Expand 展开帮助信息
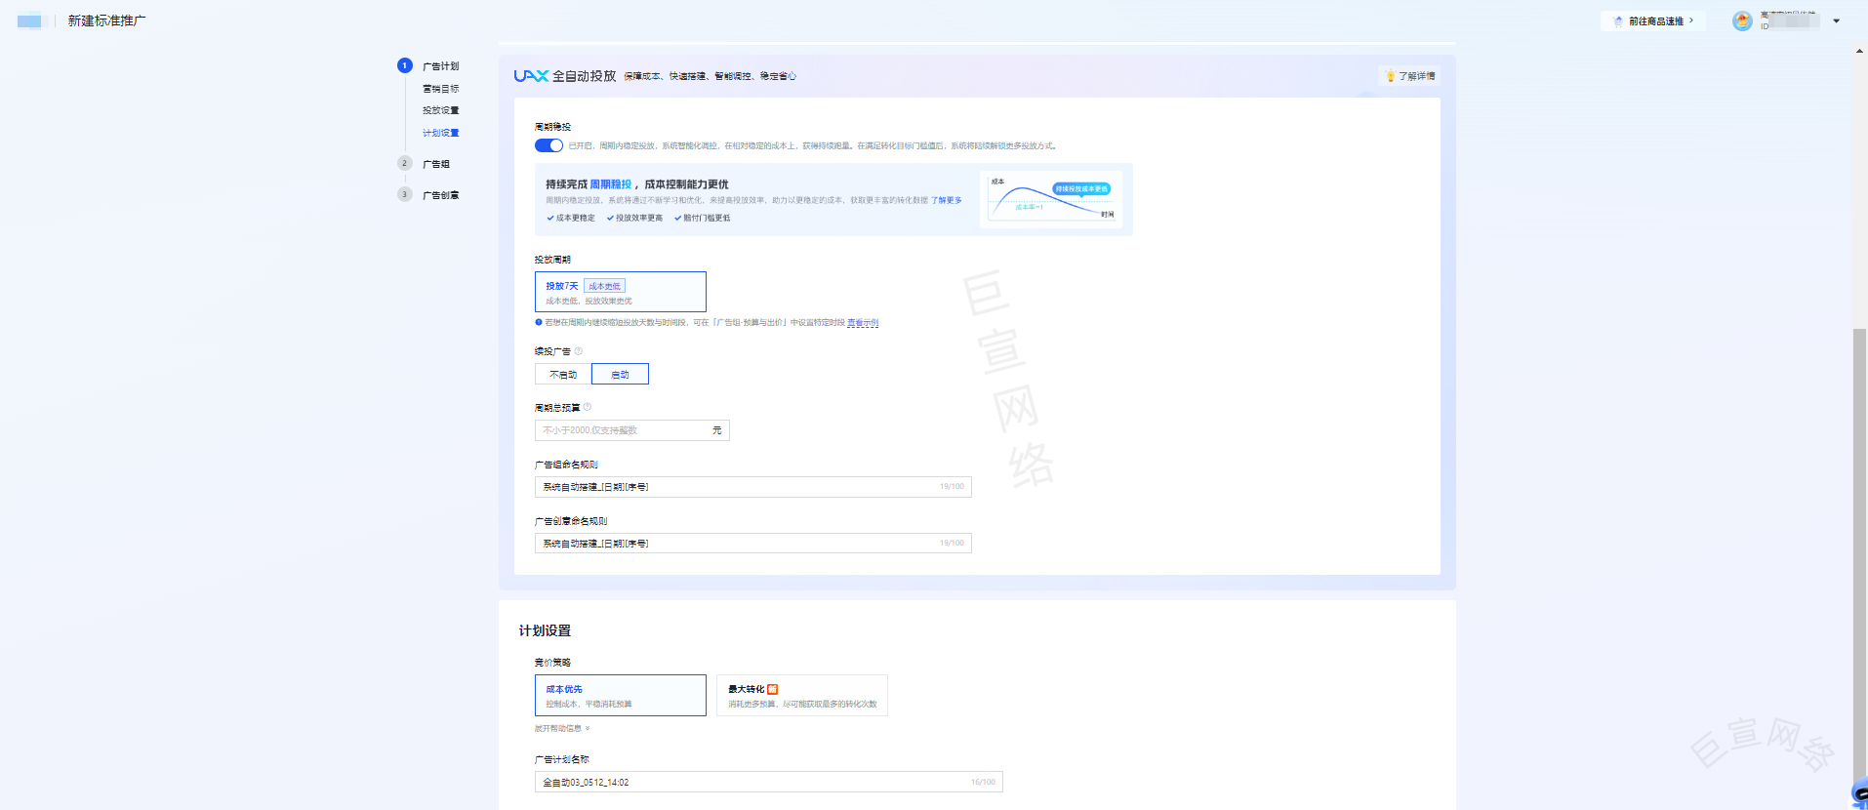 pyautogui.click(x=562, y=729)
